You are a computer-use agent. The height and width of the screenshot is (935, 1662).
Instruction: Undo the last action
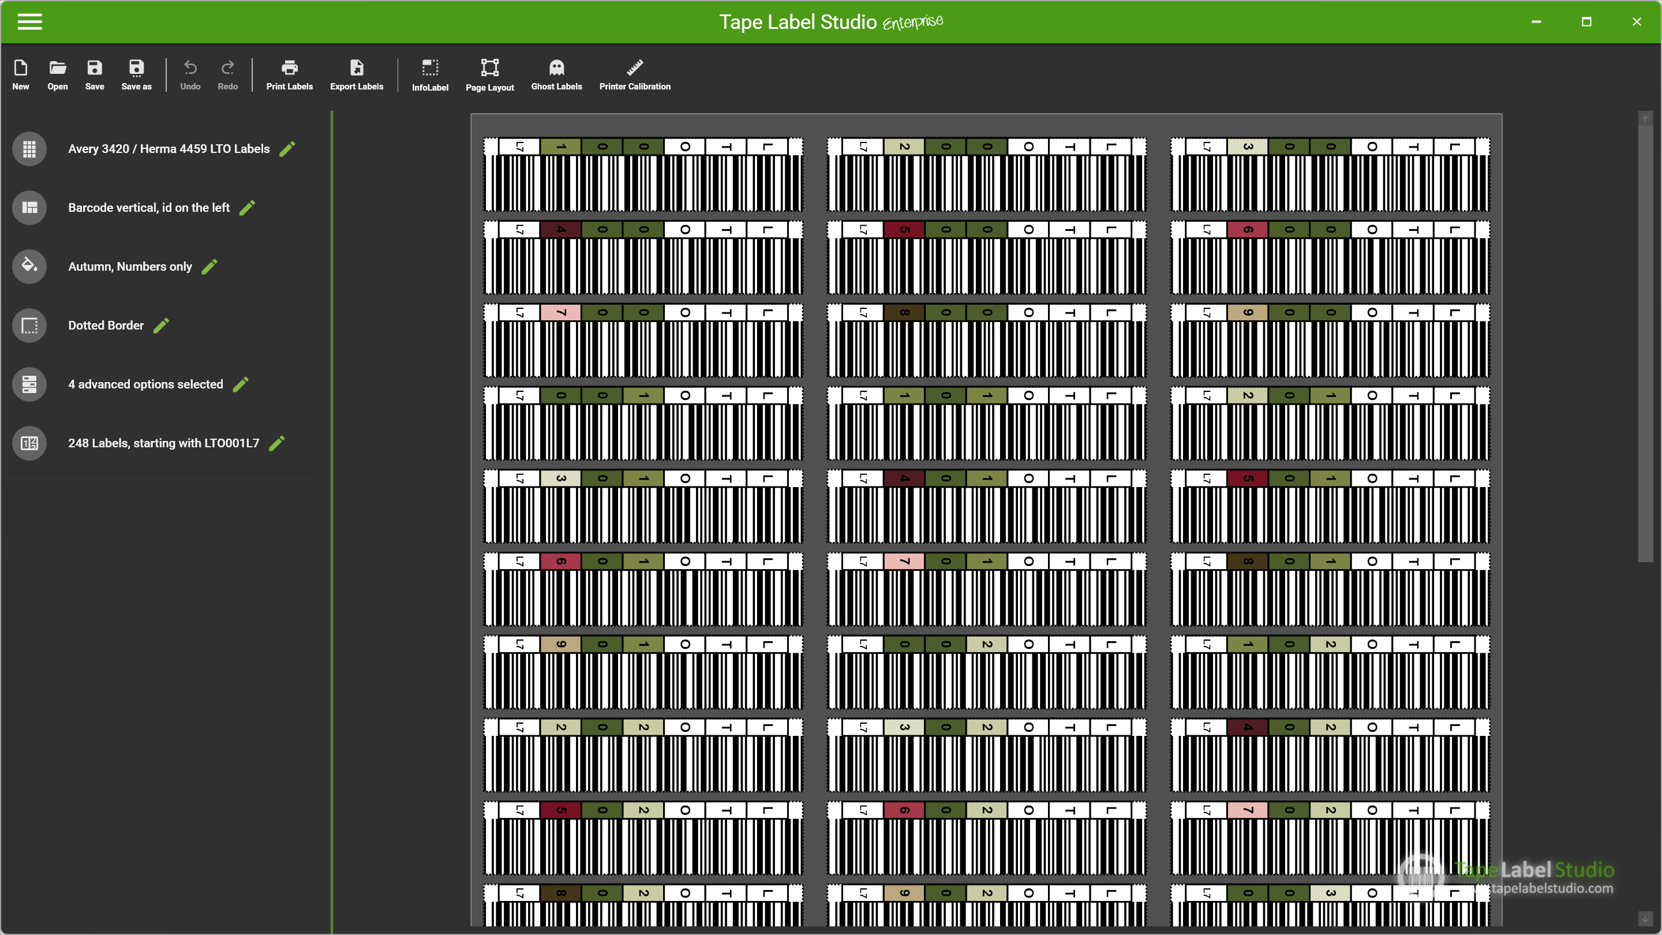190,75
